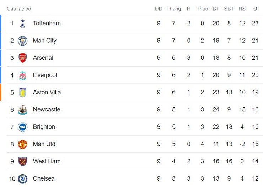Screen dimensions: 263x187
Task: Open the Tottenham team name link
Action: (47, 24)
